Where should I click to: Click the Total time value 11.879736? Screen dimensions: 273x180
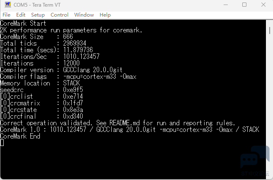78,50
